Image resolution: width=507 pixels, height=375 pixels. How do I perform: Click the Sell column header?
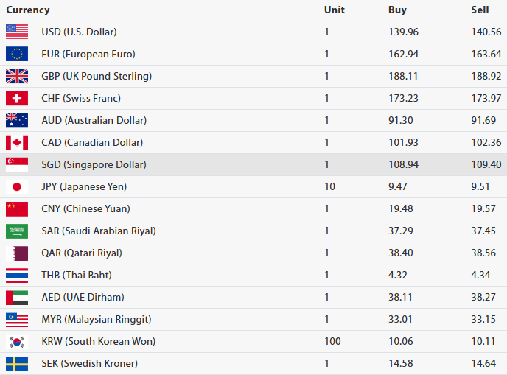480,10
